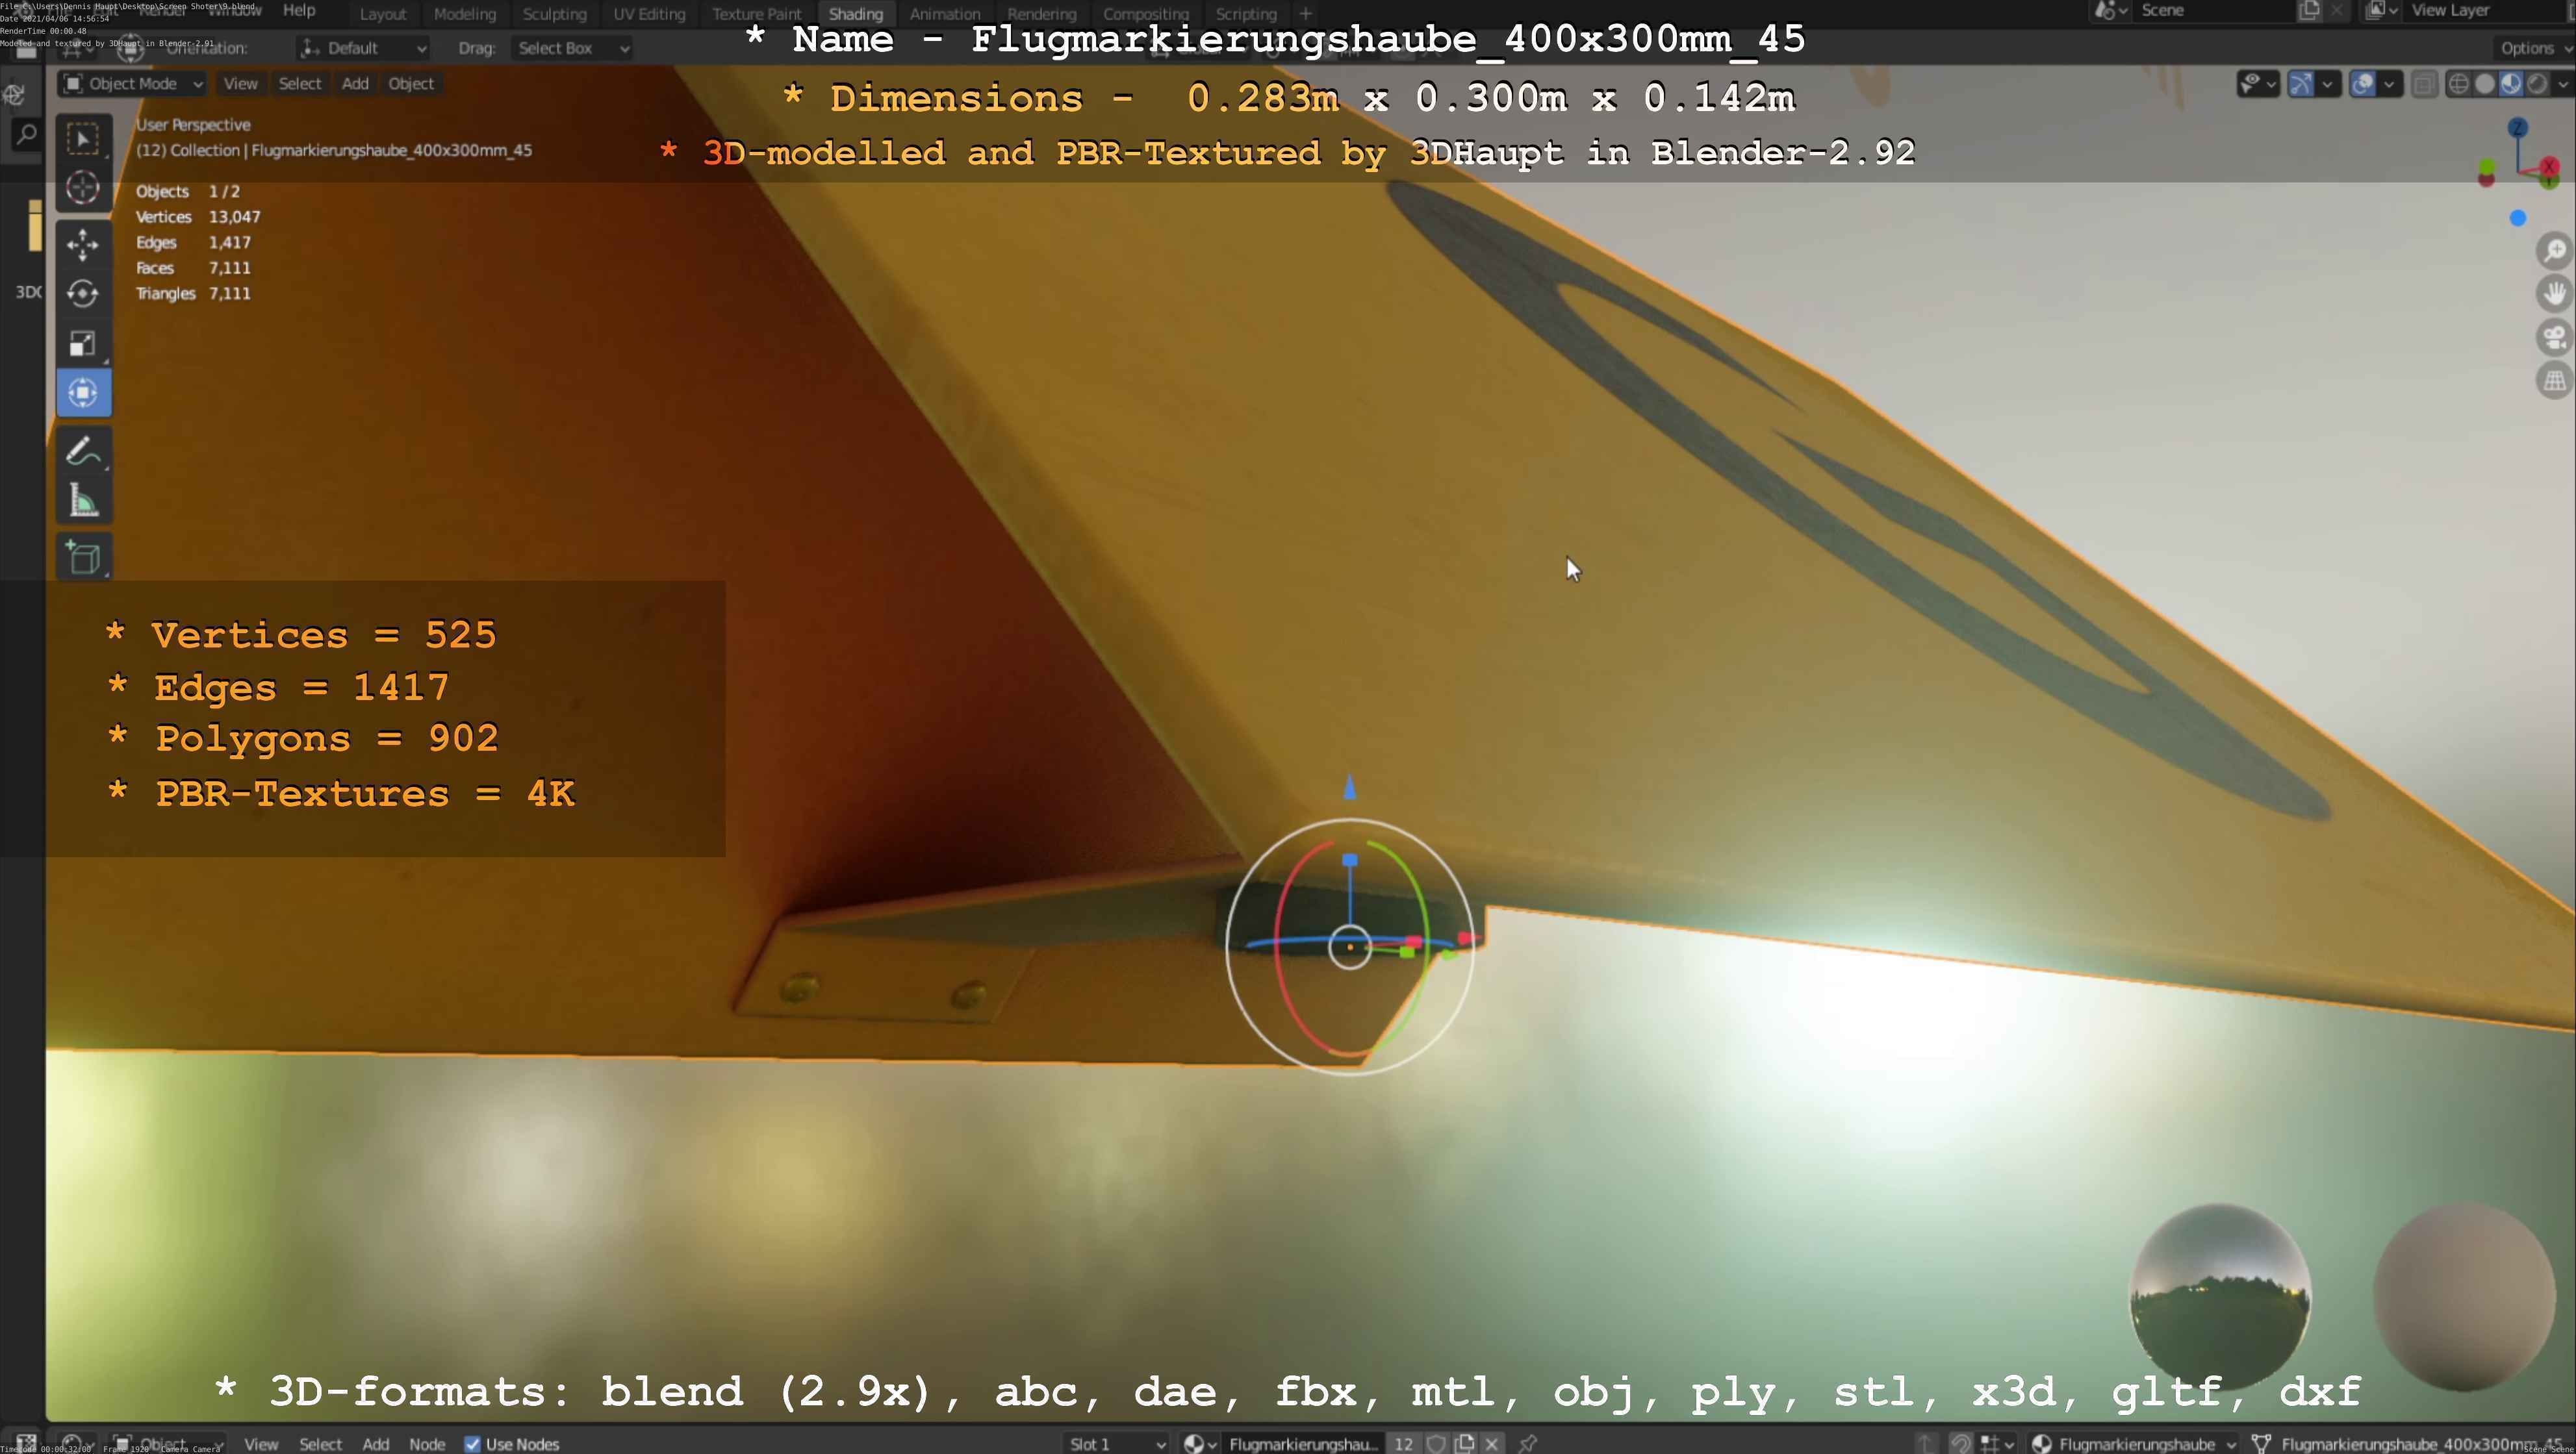Select the Annotate pencil tool
Viewport: 2576px width, 1454px height.
click(83, 452)
